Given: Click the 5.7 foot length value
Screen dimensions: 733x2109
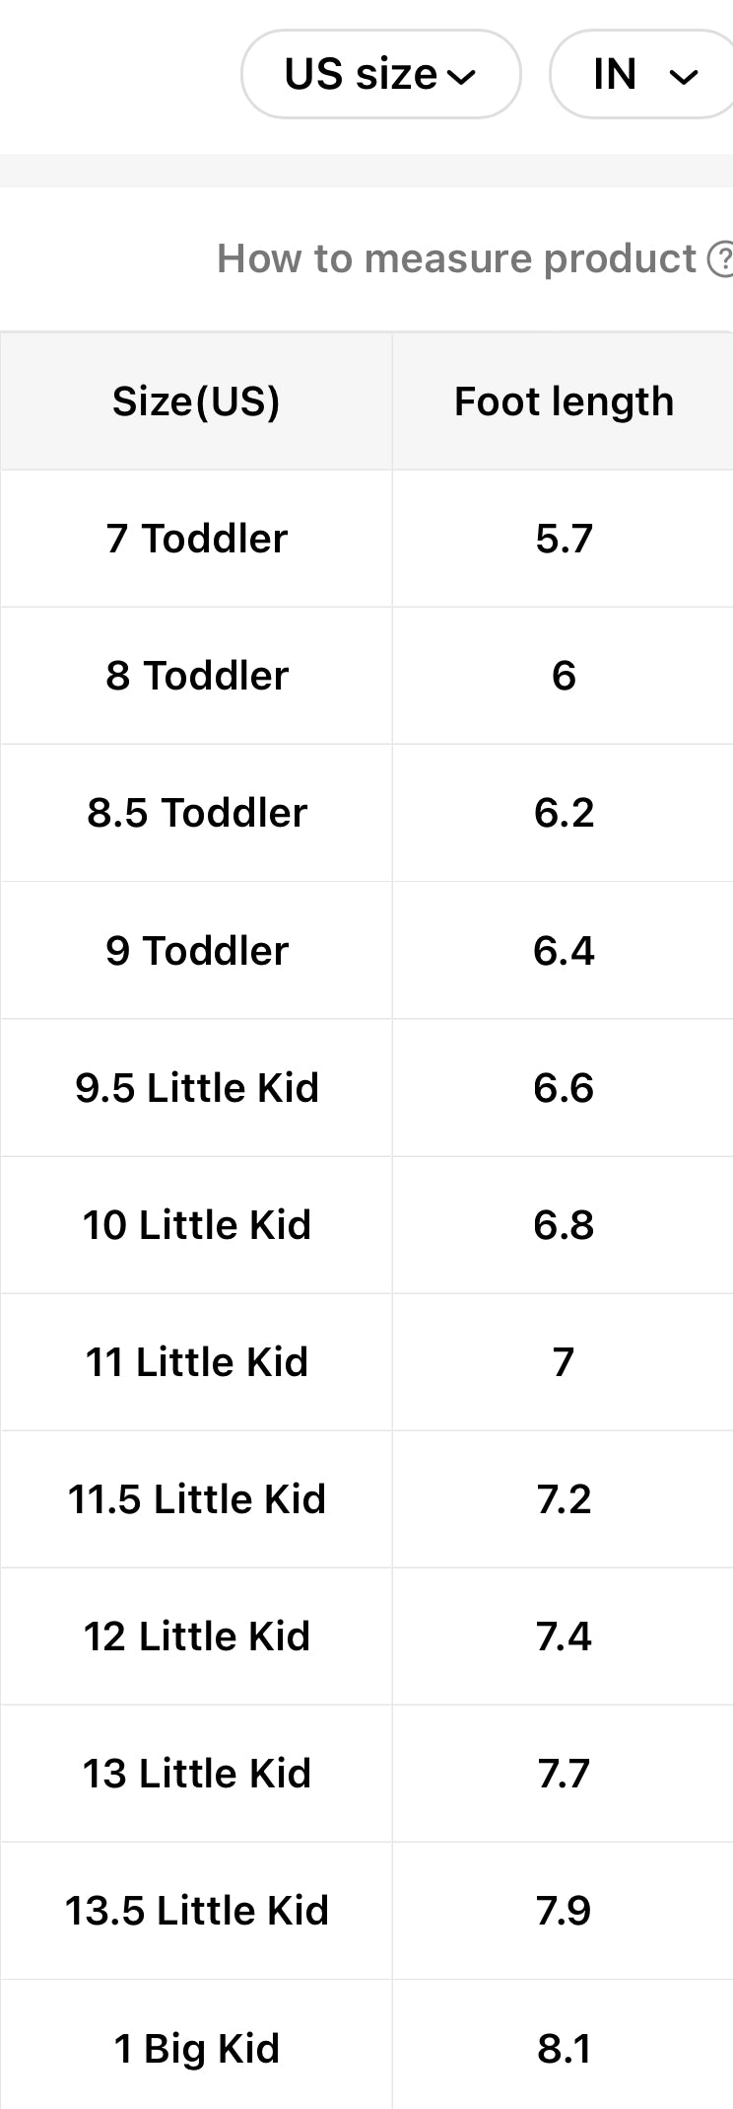Looking at the screenshot, I should [564, 539].
